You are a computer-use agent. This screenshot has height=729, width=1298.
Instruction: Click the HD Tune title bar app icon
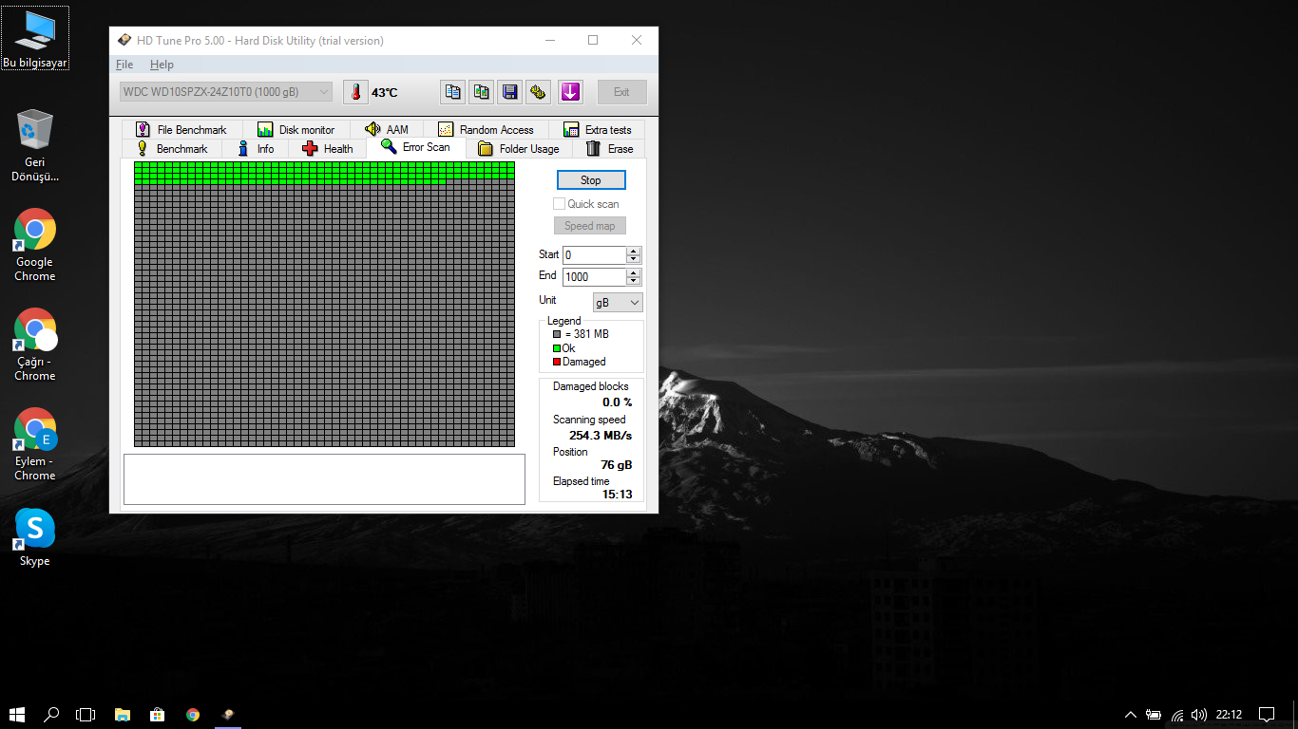click(124, 41)
